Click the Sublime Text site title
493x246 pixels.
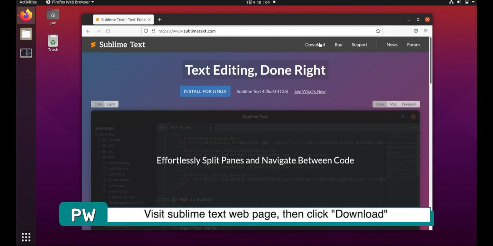tap(122, 45)
